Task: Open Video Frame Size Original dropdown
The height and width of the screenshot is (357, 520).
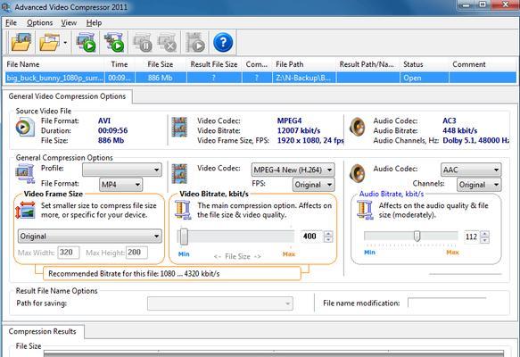Action: click(x=90, y=237)
